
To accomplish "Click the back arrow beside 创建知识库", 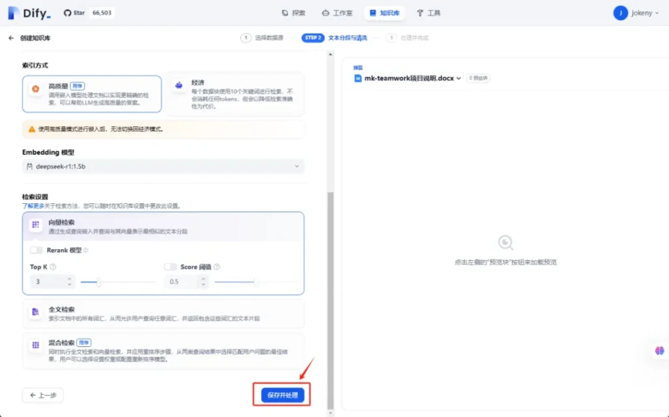I will (x=11, y=38).
